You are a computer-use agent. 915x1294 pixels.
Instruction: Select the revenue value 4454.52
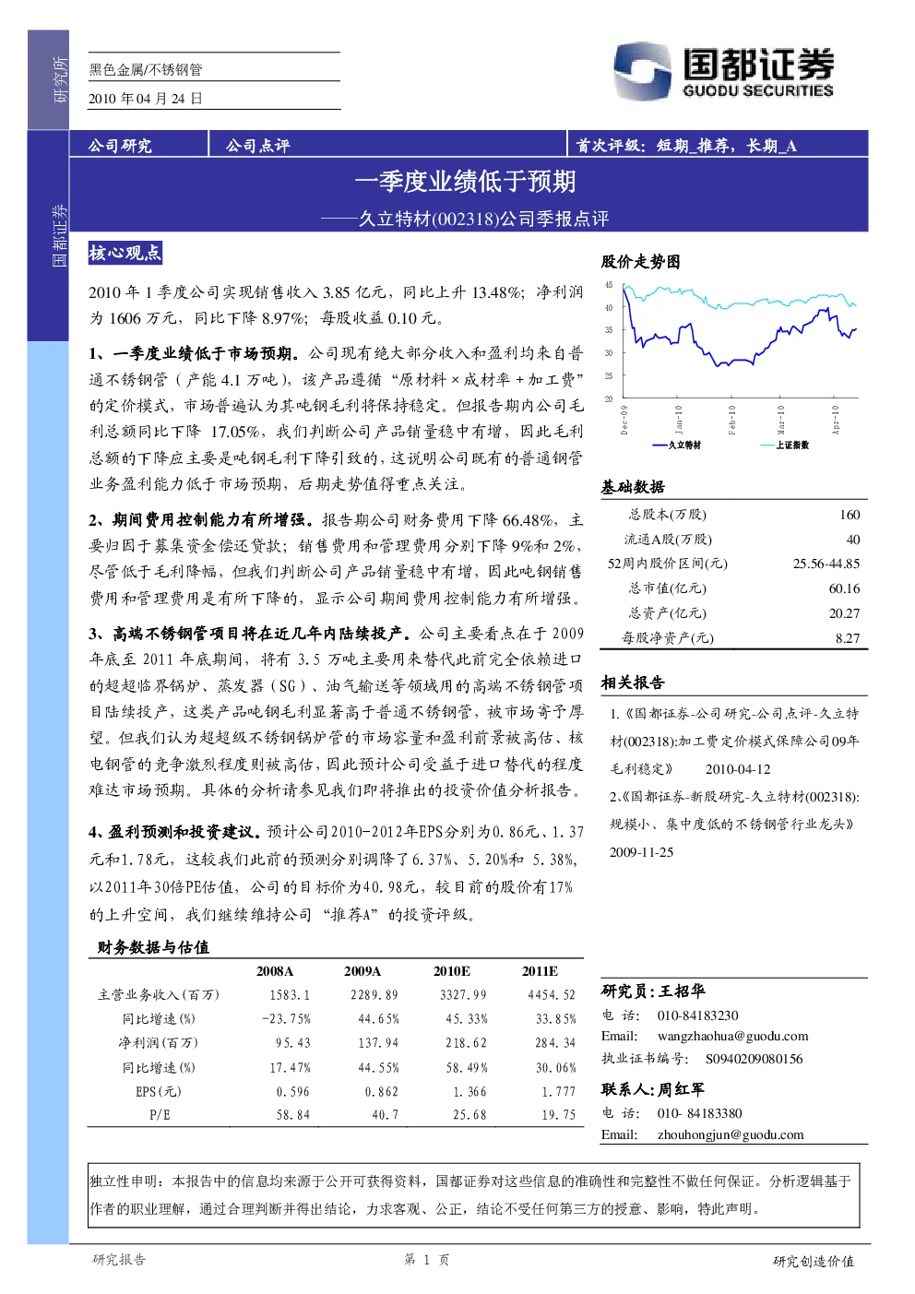point(552,995)
